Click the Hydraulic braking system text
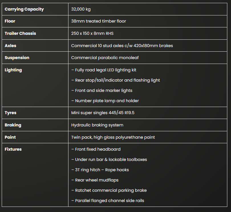231x212 pixels. [97, 125]
